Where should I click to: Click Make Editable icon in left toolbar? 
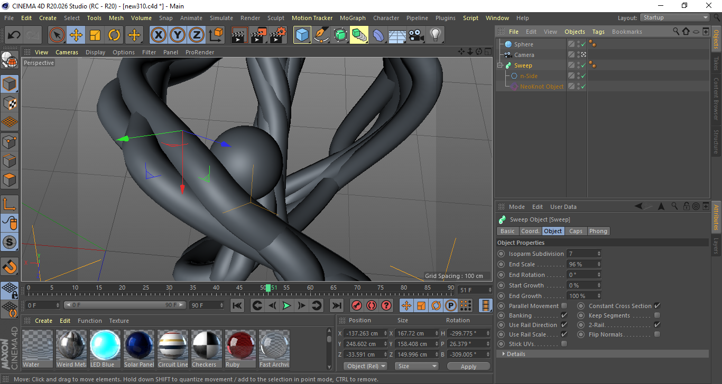[x=10, y=60]
